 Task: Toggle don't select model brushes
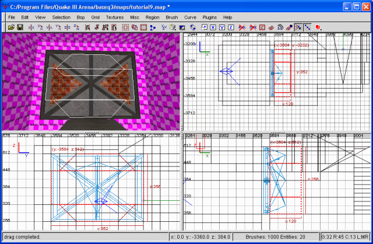pyautogui.click(x=242, y=27)
